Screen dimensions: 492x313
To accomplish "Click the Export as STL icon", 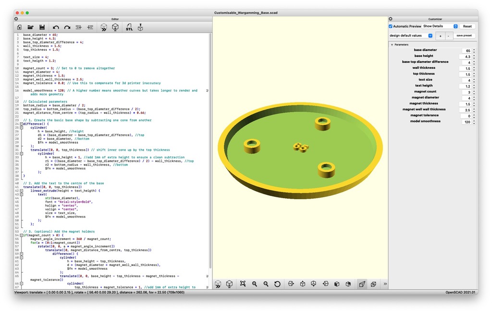I will pyautogui.click(x=129, y=27).
